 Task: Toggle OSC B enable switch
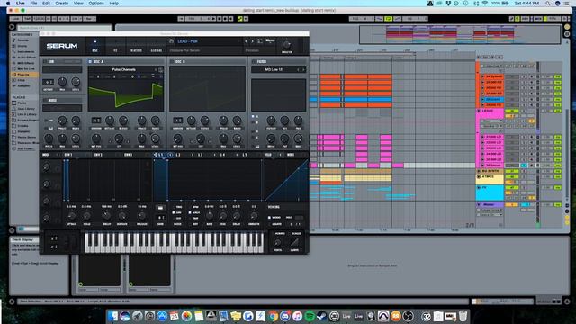[x=172, y=62]
